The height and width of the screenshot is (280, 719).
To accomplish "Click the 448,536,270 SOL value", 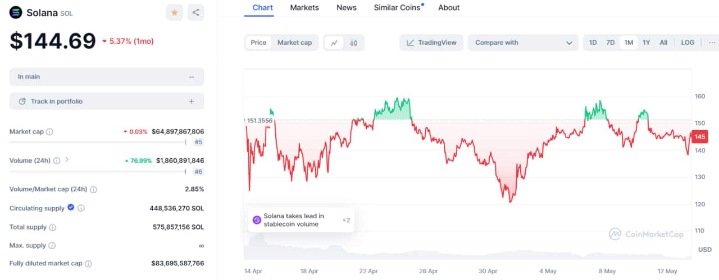I will (x=177, y=208).
